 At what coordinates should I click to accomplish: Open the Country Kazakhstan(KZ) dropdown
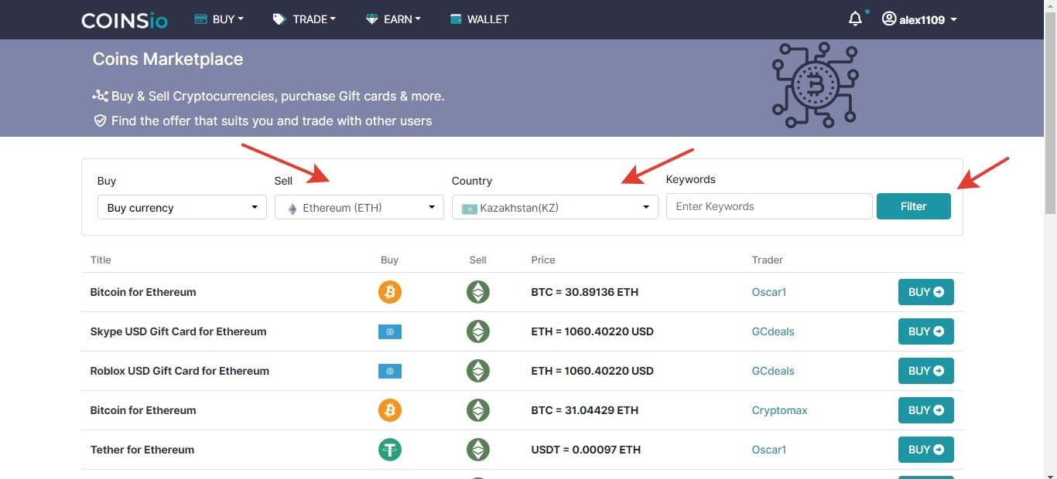point(555,207)
